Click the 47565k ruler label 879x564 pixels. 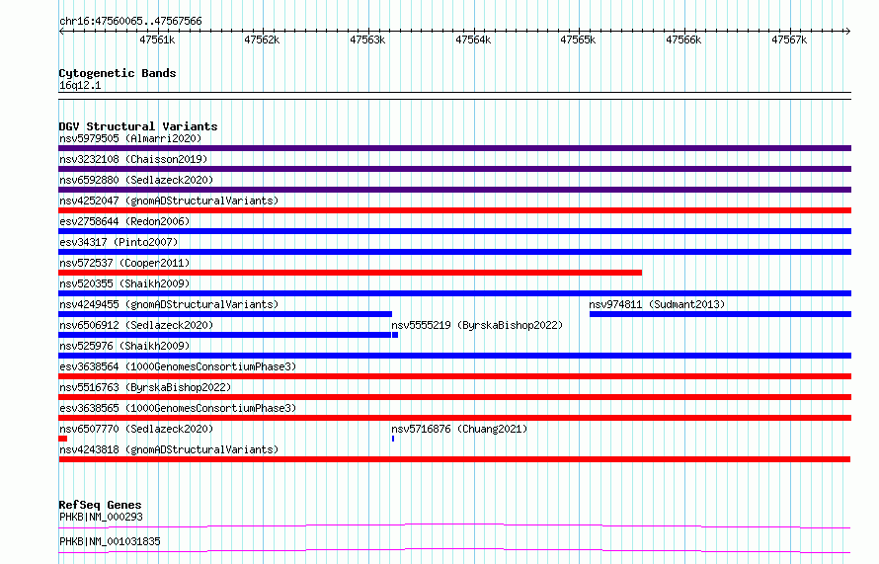[x=578, y=40]
